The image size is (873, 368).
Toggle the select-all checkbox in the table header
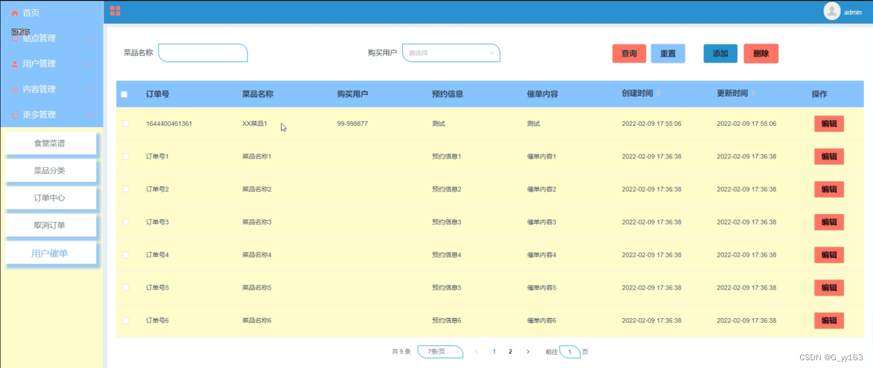(x=124, y=94)
